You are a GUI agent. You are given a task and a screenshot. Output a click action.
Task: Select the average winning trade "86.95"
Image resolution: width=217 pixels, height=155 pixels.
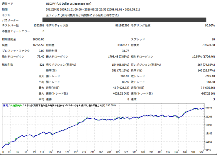[126, 82]
